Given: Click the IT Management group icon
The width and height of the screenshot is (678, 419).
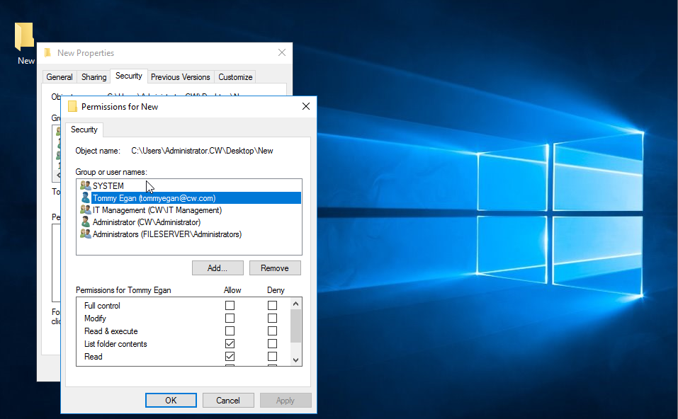Looking at the screenshot, I should click(86, 210).
